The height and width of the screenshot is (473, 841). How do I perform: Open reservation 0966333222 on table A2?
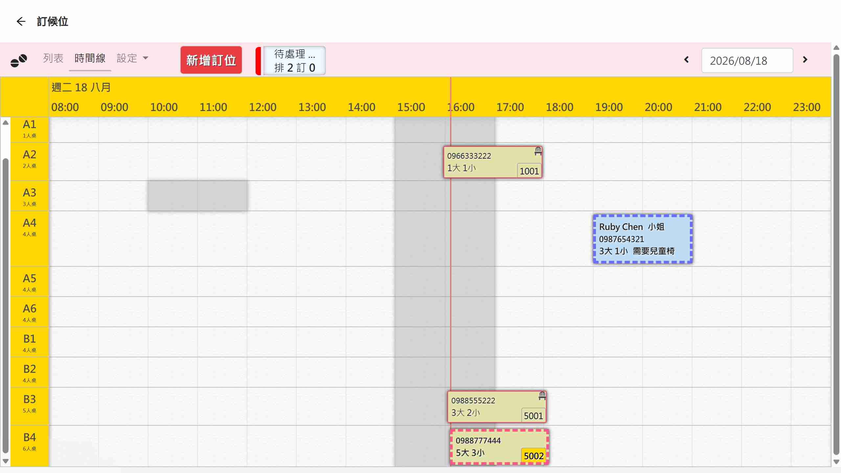point(492,162)
